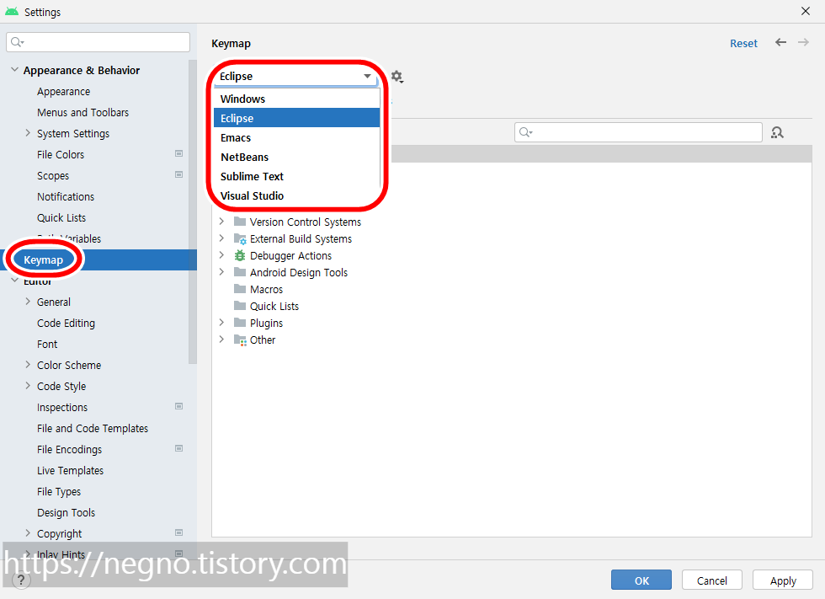Click Inspections project-level indicator icon

coord(178,406)
